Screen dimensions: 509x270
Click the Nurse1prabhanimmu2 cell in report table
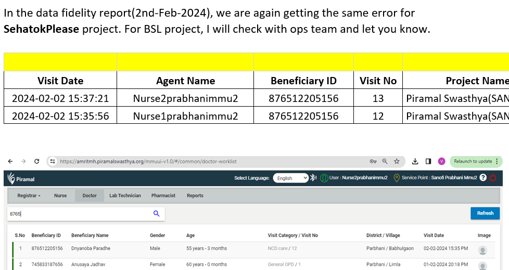pos(185,116)
